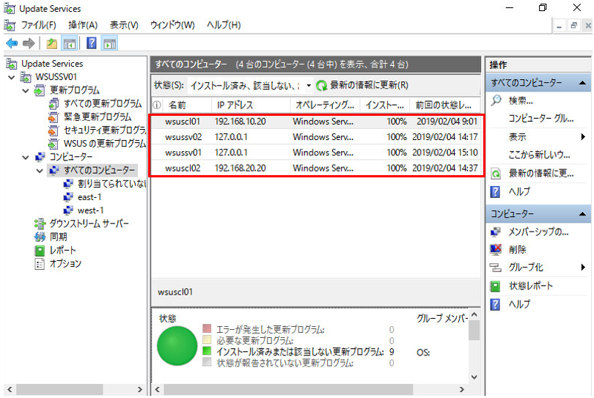The image size is (594, 398).
Task: Toggle the Show/Hide Console Tree toolbar icon
Action: click(x=70, y=44)
